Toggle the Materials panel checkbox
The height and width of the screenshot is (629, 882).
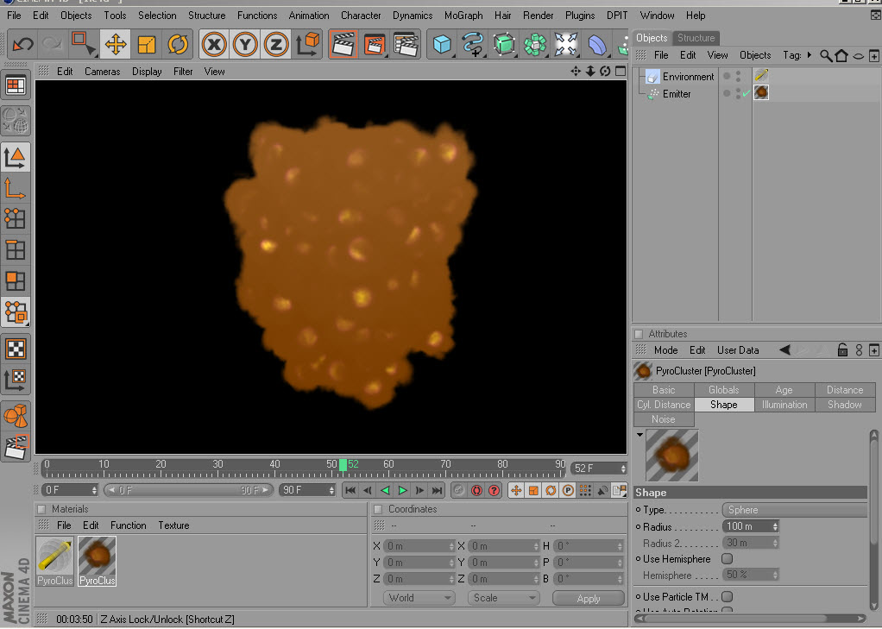coord(41,509)
